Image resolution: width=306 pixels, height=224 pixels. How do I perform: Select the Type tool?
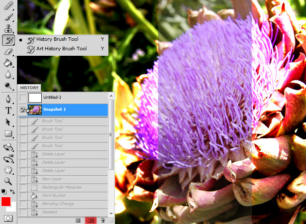tap(8, 111)
